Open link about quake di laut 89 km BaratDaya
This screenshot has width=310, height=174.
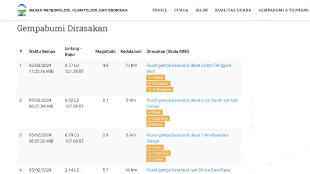click(188, 170)
